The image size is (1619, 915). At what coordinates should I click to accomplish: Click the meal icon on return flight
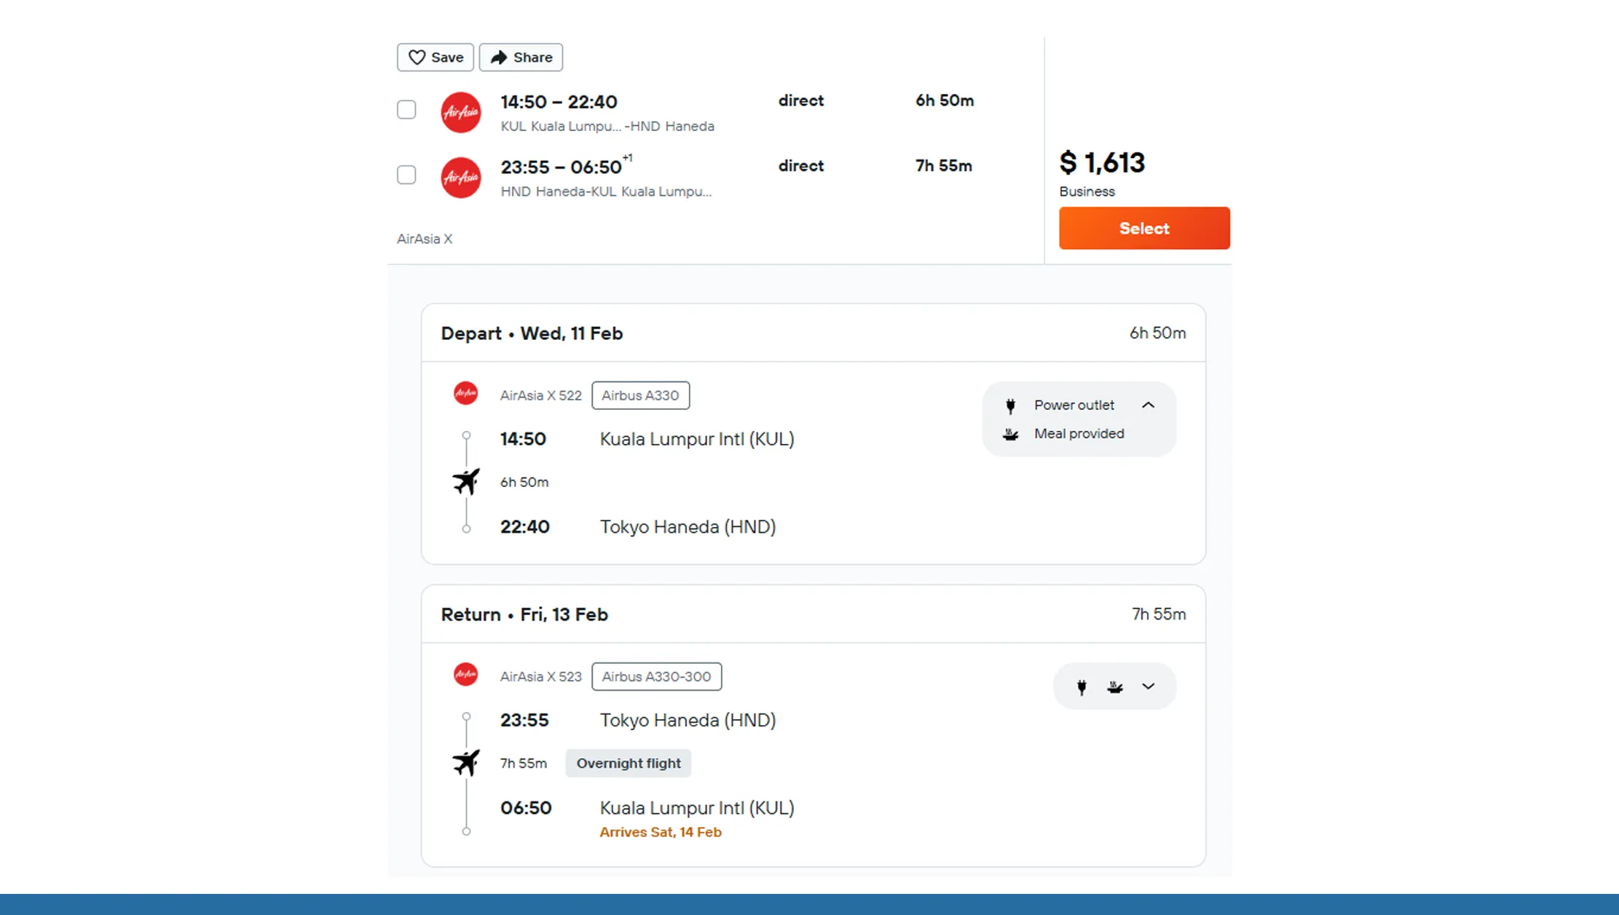[x=1114, y=686]
